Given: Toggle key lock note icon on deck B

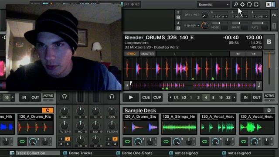Looking at the screenshot, I should click(259, 85).
